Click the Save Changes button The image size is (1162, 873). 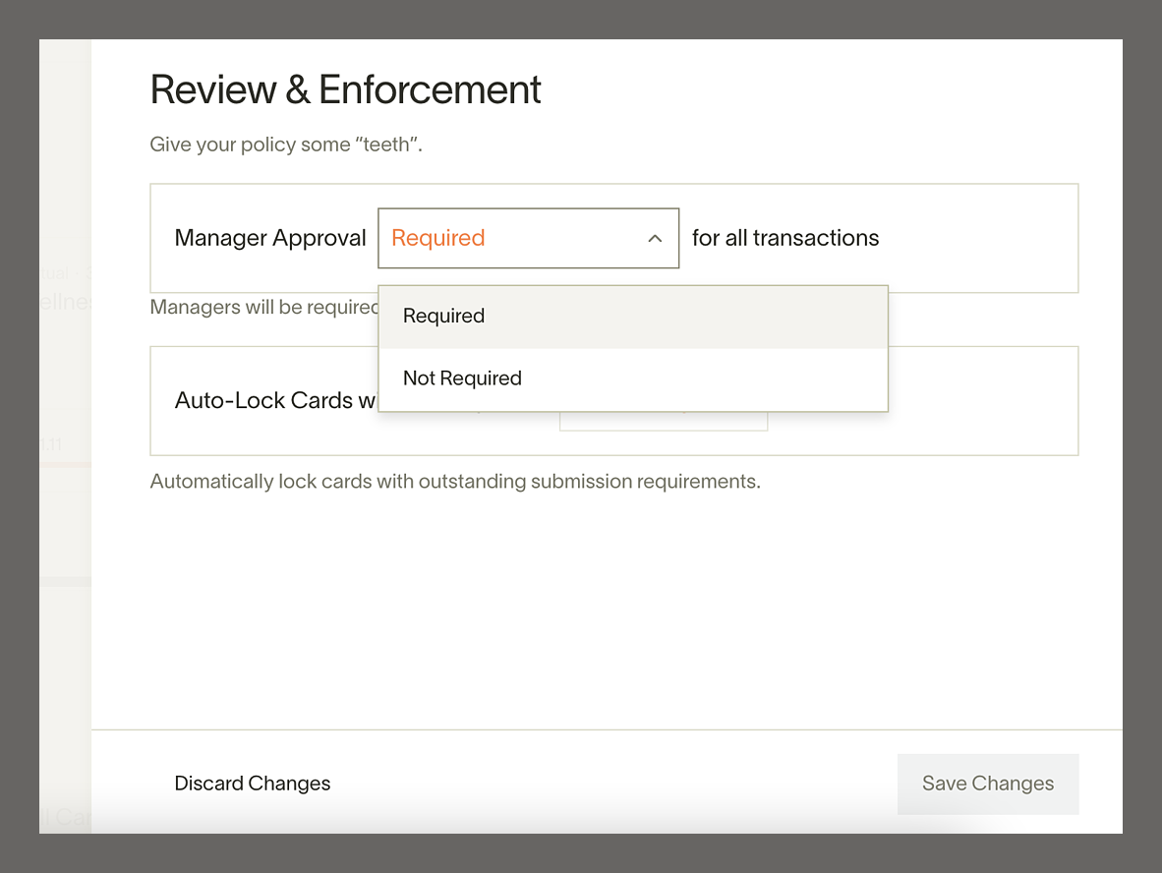(x=987, y=784)
